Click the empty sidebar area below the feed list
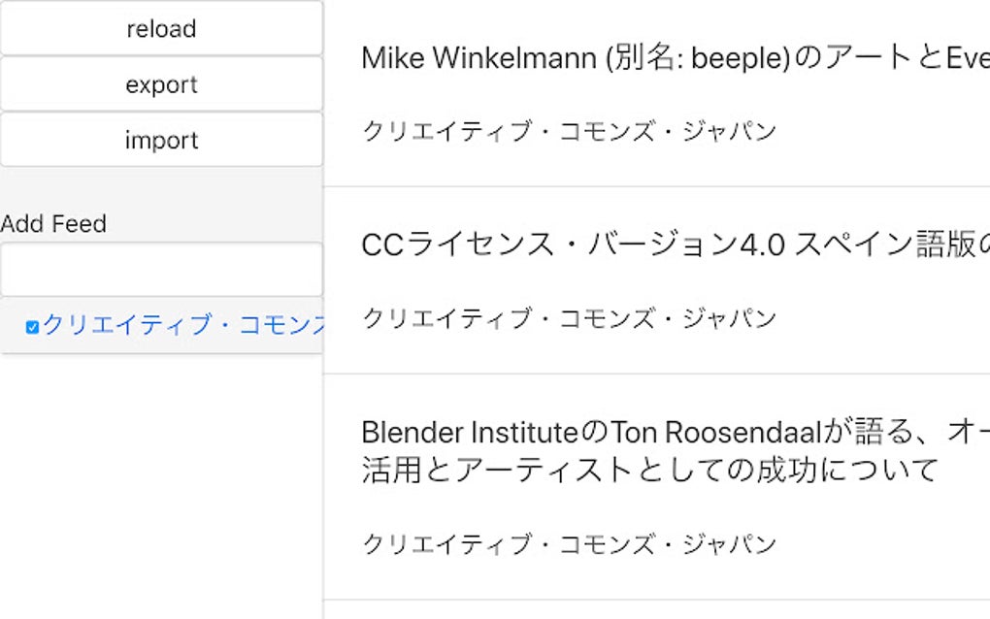Screen dimensions: 990x619 (x=161, y=485)
